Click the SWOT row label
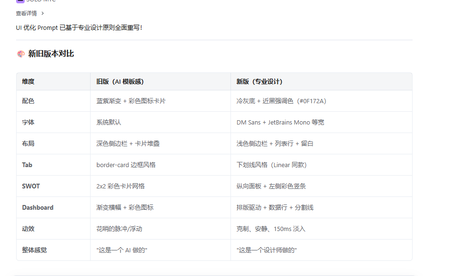Image resolution: width=451 pixels, height=276 pixels. (x=31, y=186)
